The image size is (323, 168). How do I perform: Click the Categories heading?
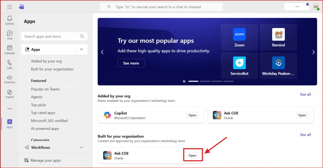40,140
